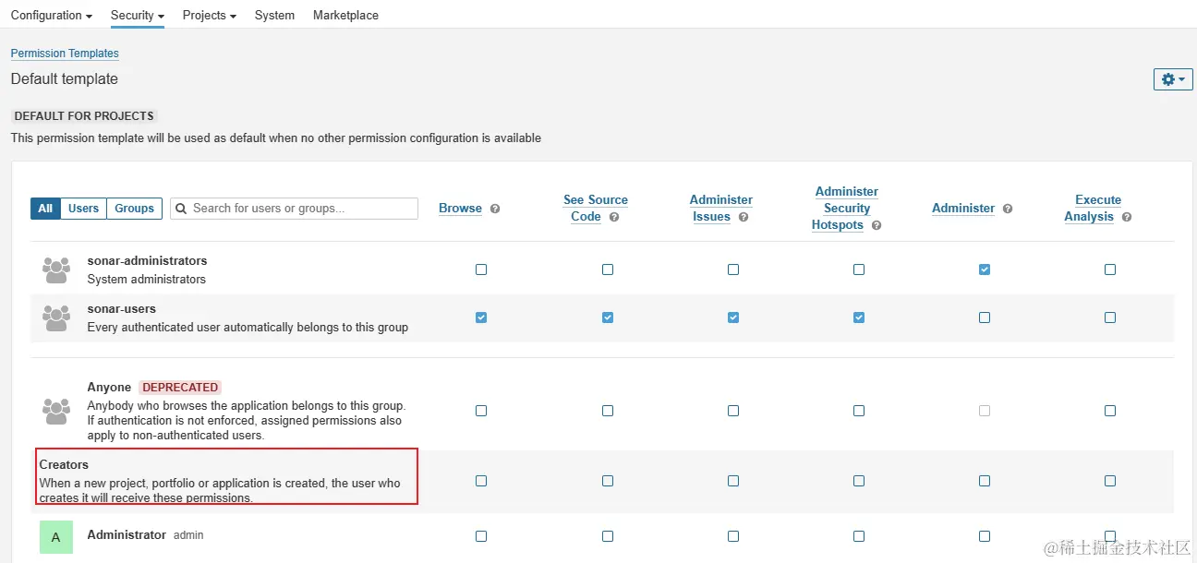Viewport: 1197px width, 563px height.
Task: Open the gear settings dropdown
Action: (x=1173, y=79)
